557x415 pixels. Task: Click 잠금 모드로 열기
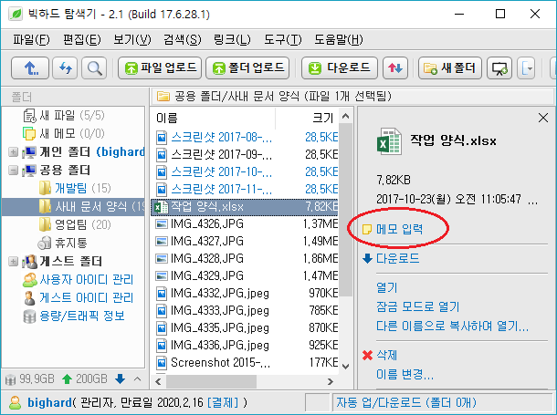point(418,306)
